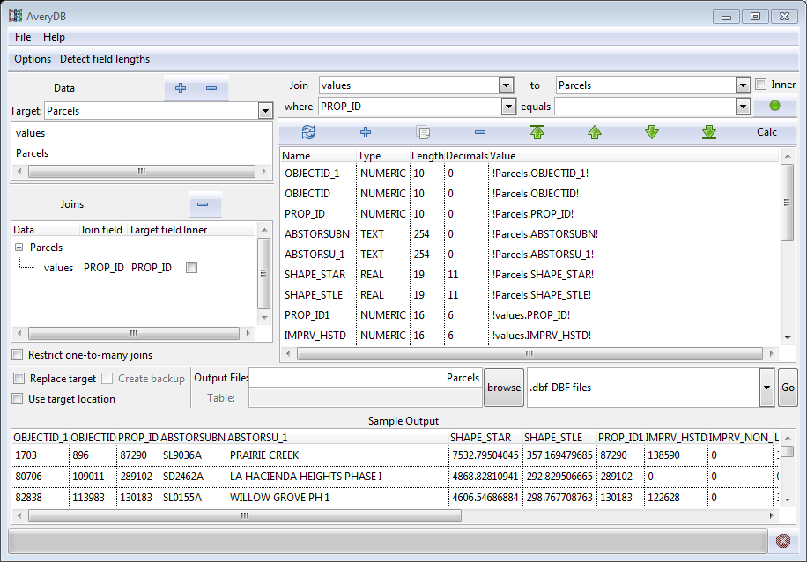The image size is (807, 562).
Task: Open the .dbf DBF files format dropdown
Action: point(766,388)
